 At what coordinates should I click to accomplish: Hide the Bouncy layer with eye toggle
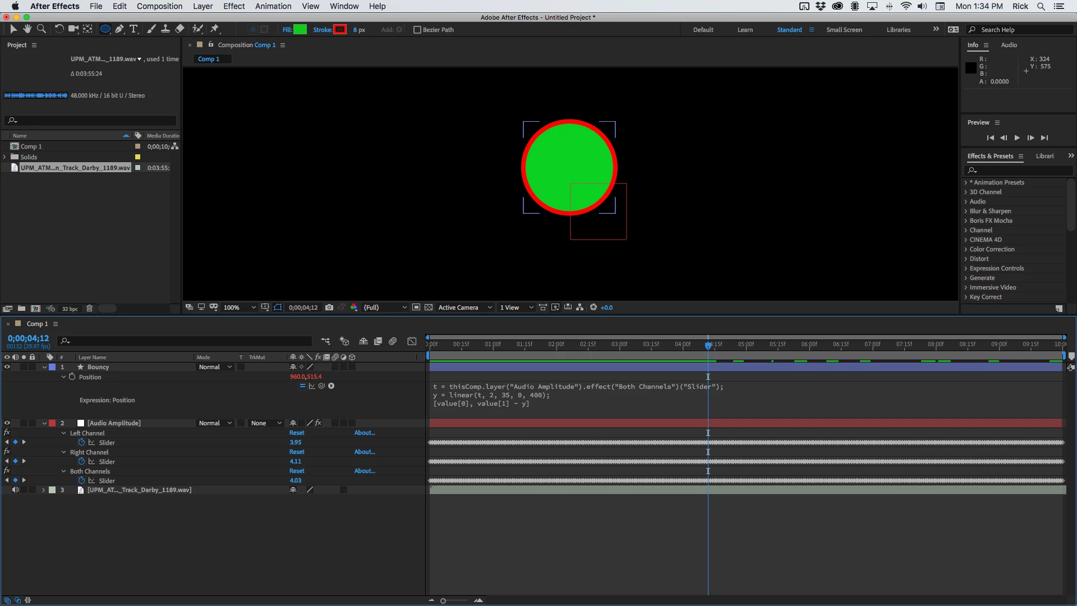pos(7,367)
